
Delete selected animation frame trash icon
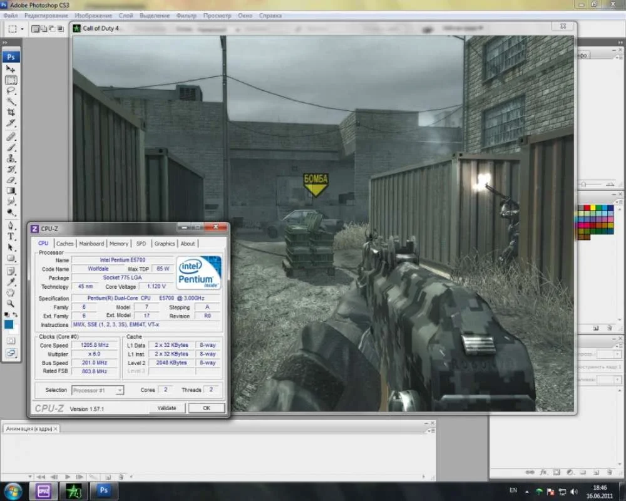121,477
